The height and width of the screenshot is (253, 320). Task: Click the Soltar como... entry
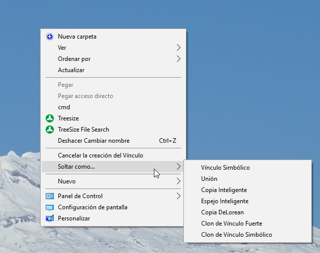(x=113, y=167)
